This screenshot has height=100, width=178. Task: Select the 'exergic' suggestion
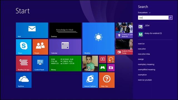coord(141,59)
